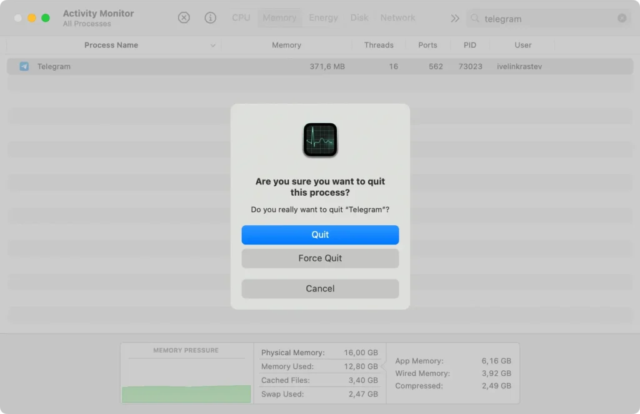The width and height of the screenshot is (640, 414).
Task: Click the threads value 16
Action: [394, 66]
